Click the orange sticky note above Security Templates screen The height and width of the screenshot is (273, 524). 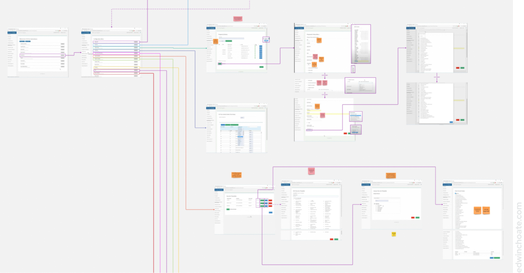point(237,175)
